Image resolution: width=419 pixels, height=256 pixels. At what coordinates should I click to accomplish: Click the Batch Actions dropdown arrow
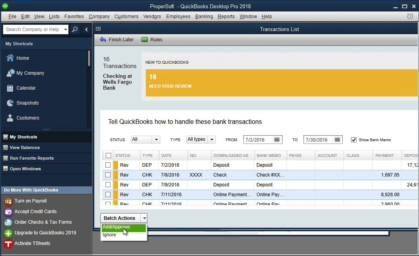pos(144,218)
